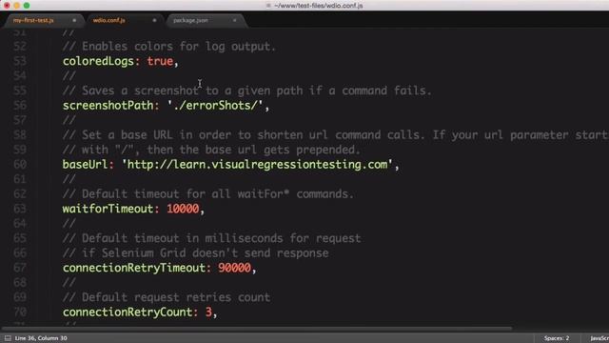
Task: Click line number 63 in gutter
Action: tap(20, 209)
